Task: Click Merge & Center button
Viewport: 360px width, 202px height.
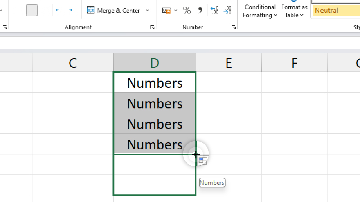Action: point(113,11)
